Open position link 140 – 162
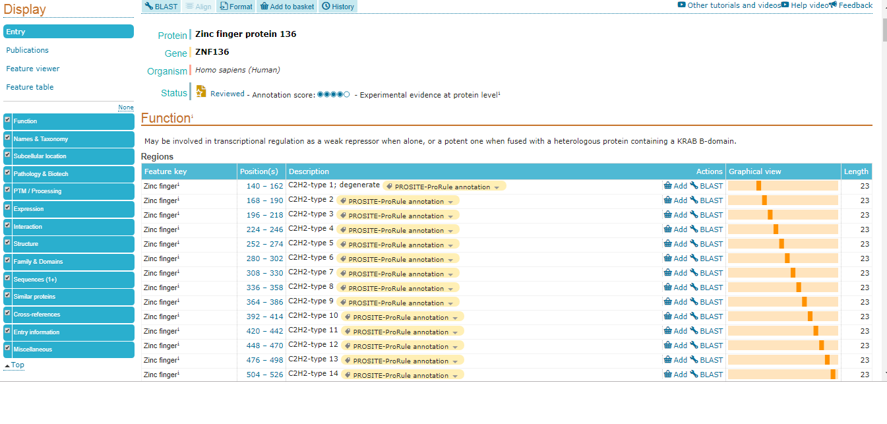Viewport: 887px width, 424px height. click(x=264, y=187)
